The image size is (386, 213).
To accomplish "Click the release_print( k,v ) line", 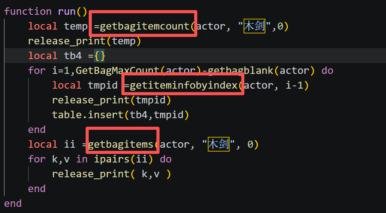I will pyautogui.click(x=112, y=174).
